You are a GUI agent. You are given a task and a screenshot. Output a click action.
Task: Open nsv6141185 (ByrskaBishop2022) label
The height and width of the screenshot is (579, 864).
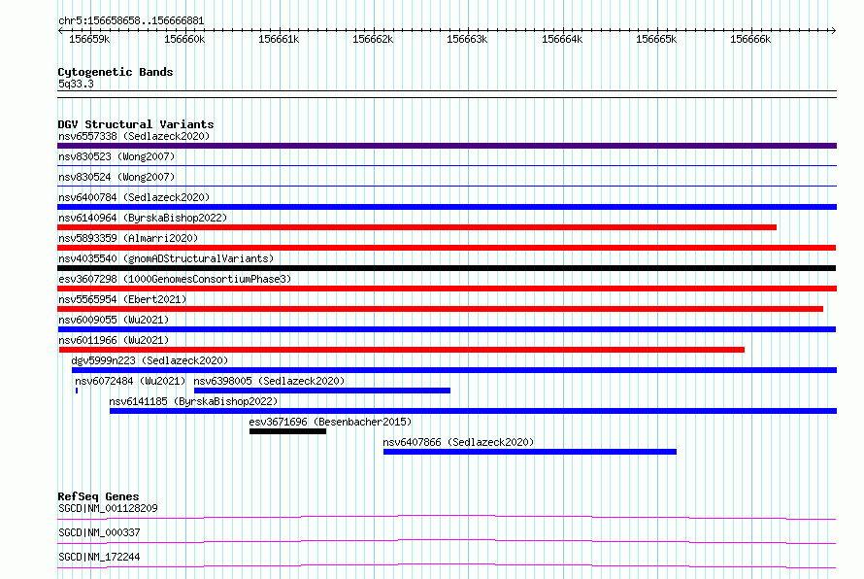click(193, 401)
